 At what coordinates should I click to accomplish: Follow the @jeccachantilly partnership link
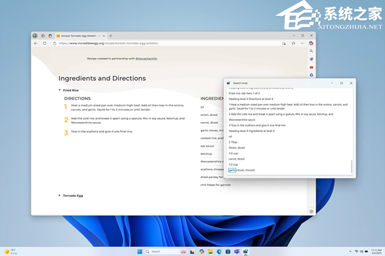tap(146, 58)
